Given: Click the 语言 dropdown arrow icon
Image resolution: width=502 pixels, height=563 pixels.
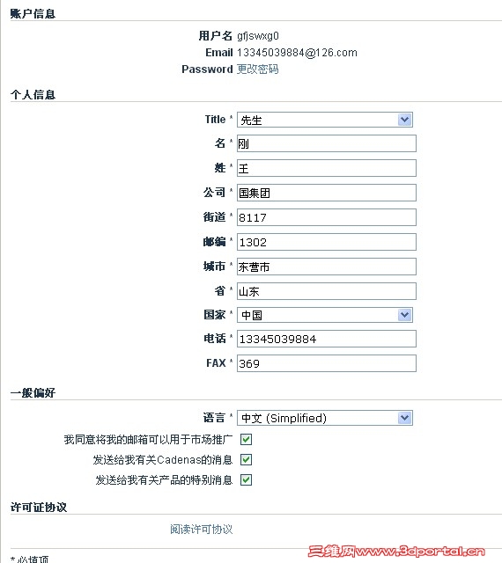Looking at the screenshot, I should tap(404, 418).
